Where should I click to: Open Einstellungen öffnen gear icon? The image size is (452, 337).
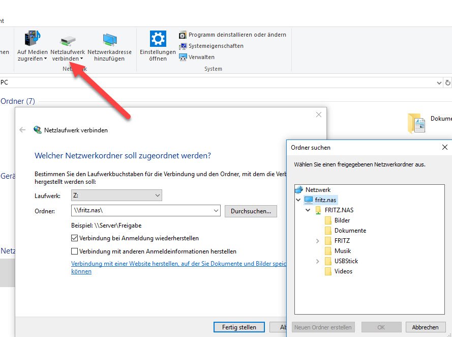click(x=158, y=39)
